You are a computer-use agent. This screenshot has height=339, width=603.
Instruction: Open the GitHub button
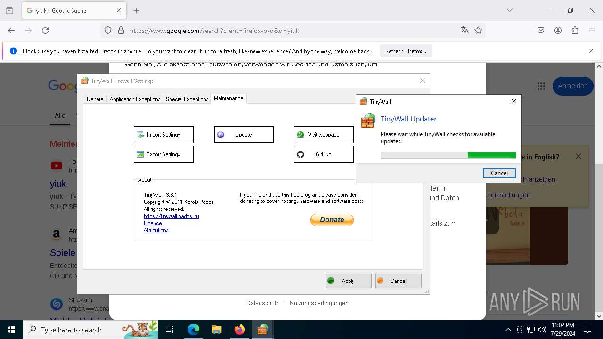tap(324, 154)
